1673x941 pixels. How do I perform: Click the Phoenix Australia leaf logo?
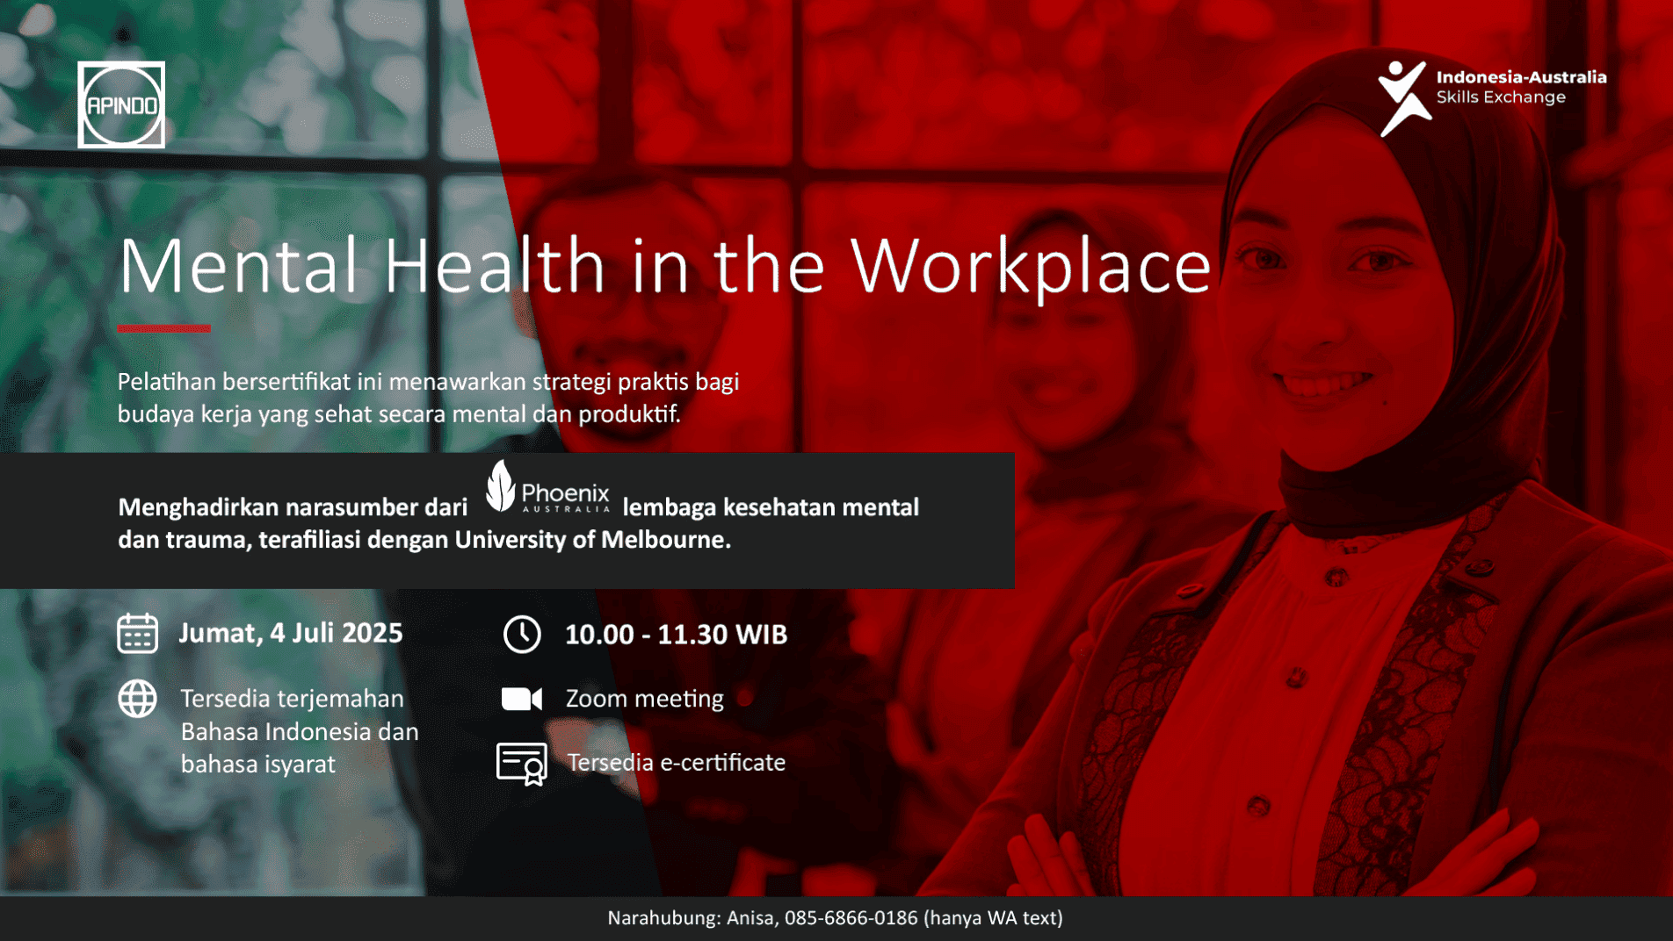501,485
